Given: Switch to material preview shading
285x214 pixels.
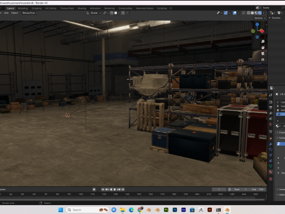Looking at the screenshot, I should click(x=256, y=13).
